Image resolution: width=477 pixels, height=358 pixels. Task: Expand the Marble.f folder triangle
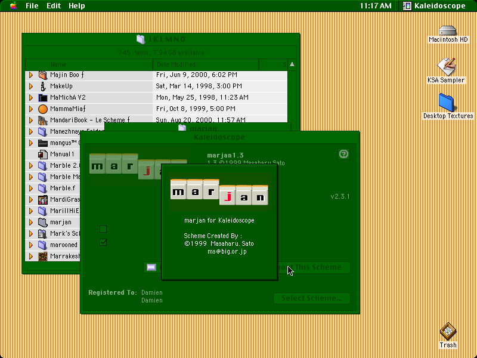coord(31,188)
